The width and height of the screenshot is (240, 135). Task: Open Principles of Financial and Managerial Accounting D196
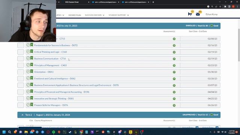[61, 92]
